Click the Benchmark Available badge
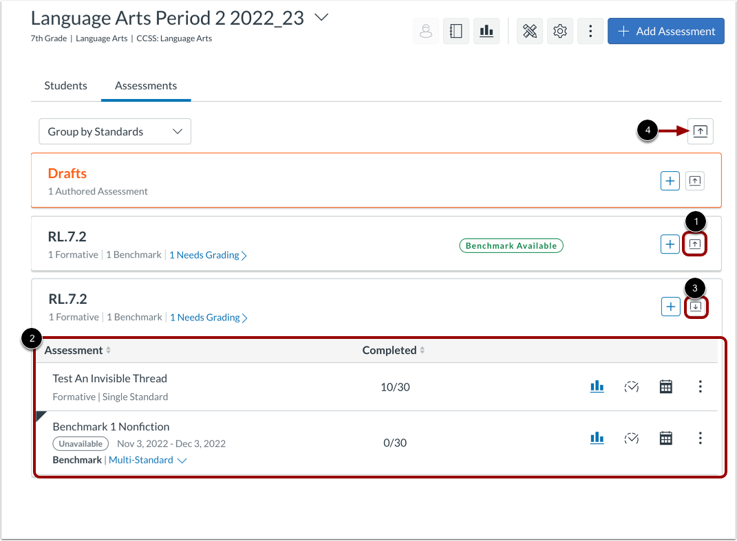Screen dimensions: 737x541 click(x=511, y=245)
